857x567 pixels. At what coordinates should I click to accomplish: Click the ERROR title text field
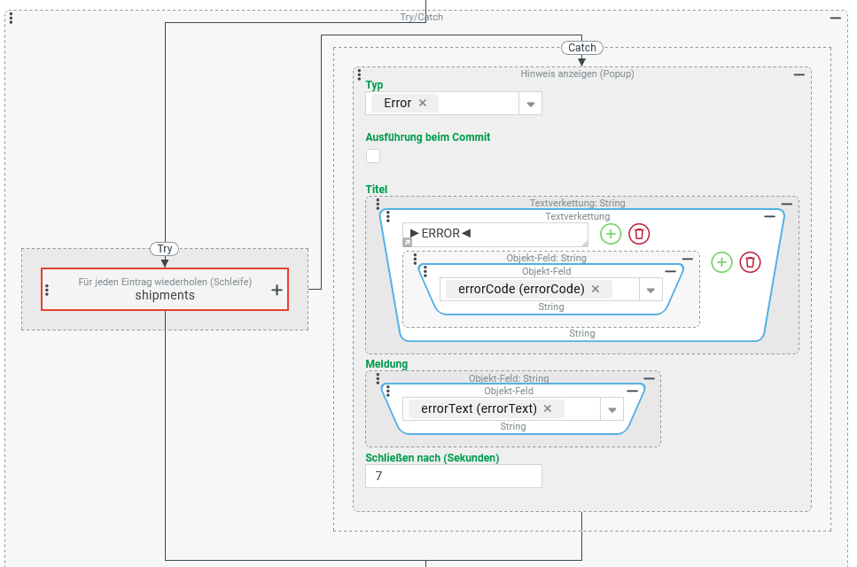[495, 234]
